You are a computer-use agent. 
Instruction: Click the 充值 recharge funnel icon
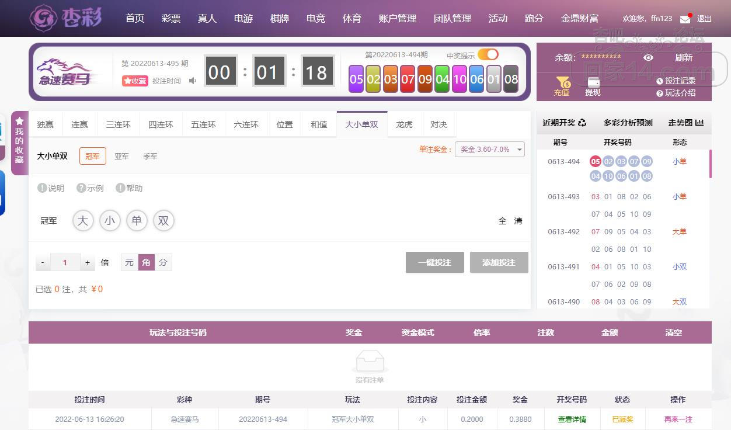(x=562, y=82)
